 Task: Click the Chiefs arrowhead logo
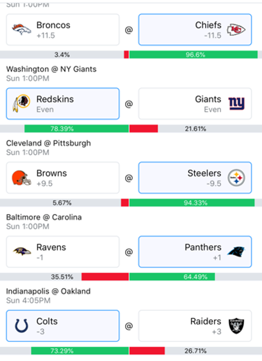pos(236,30)
